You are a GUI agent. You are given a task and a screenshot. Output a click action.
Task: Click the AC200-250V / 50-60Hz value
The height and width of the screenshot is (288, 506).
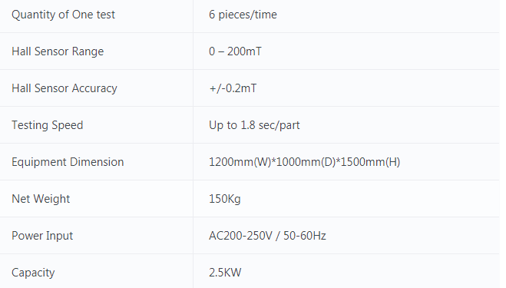267,236
